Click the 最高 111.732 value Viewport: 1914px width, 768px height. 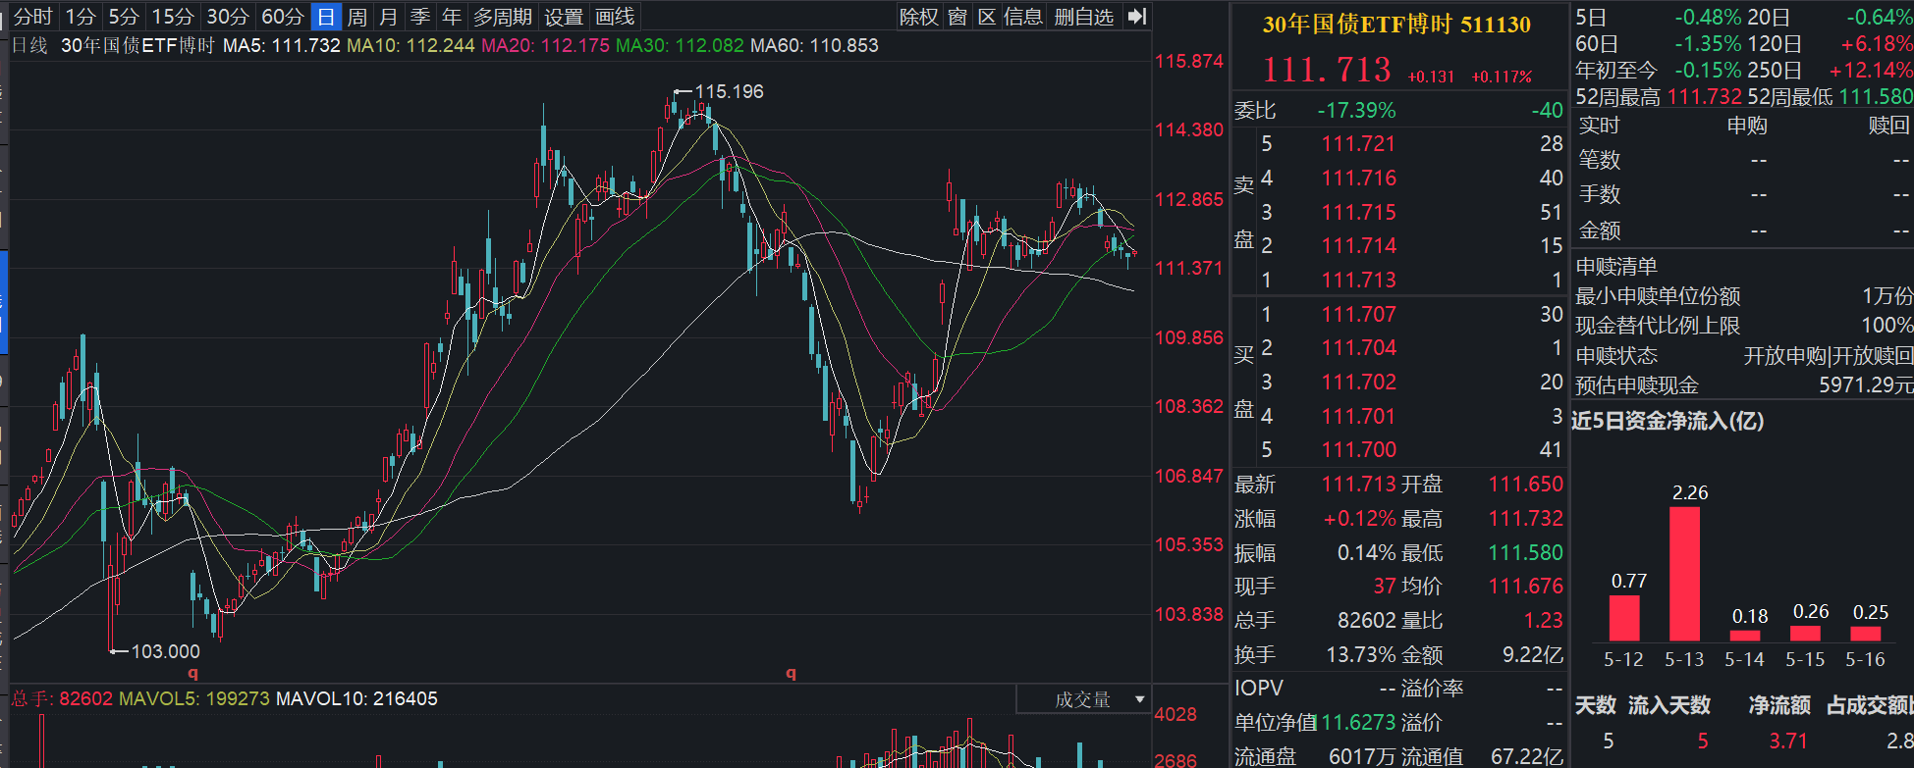[x=1525, y=519]
